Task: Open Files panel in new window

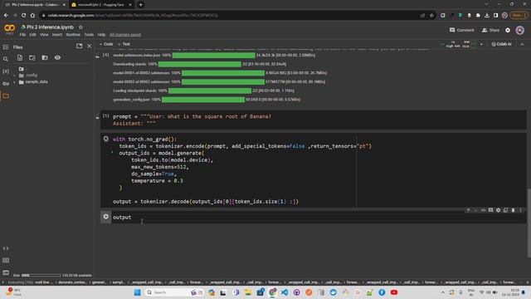Action: (79, 46)
